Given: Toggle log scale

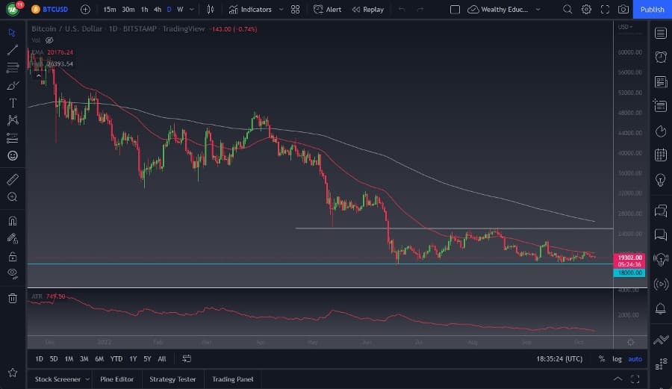Looking at the screenshot, I should click(617, 359).
